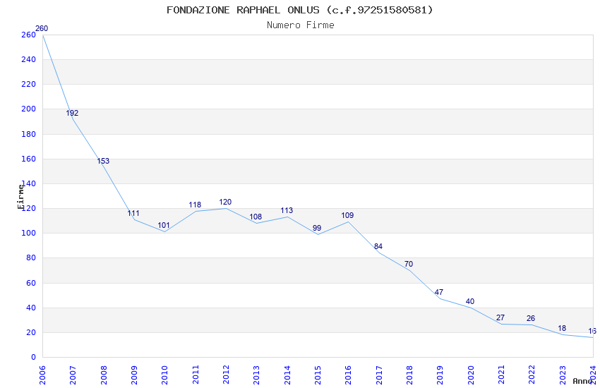
Task: Click the y-axis value 80
Action: pos(31,257)
